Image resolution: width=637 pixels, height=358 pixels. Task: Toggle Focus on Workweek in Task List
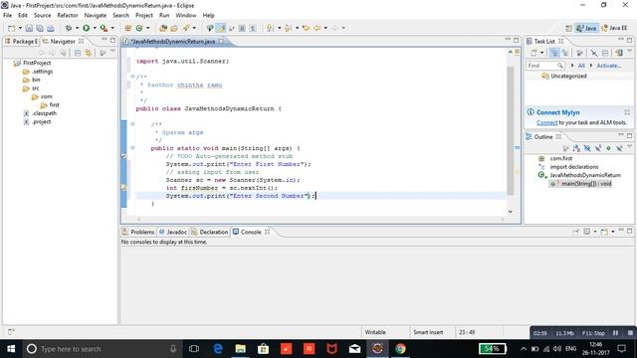click(x=579, y=53)
